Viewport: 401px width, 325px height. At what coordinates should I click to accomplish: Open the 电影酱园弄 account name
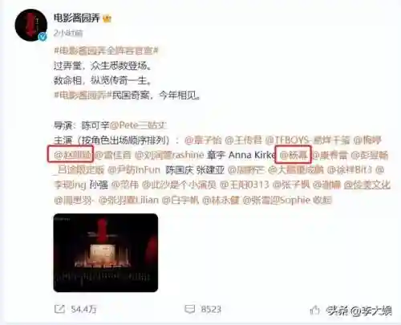(77, 18)
